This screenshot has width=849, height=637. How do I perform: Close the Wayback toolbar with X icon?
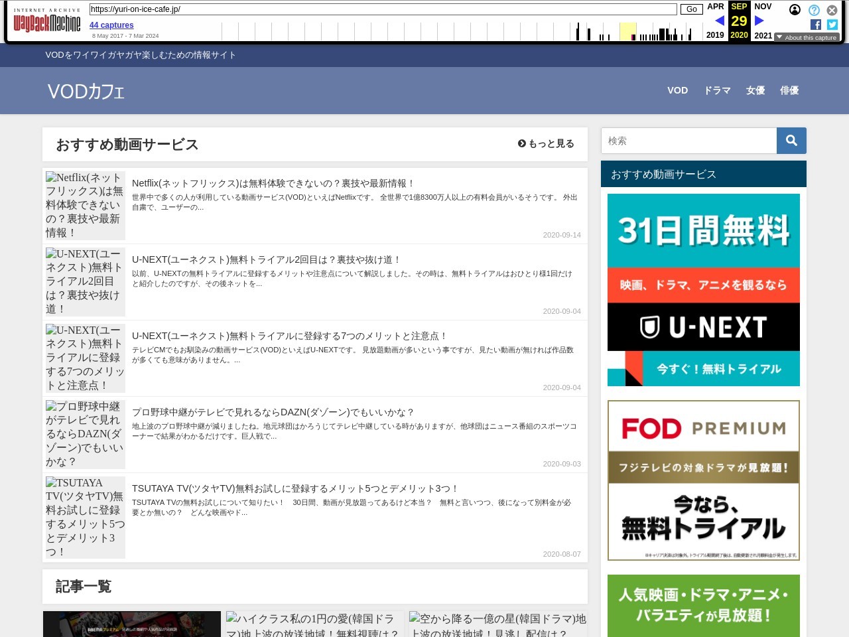(x=832, y=10)
